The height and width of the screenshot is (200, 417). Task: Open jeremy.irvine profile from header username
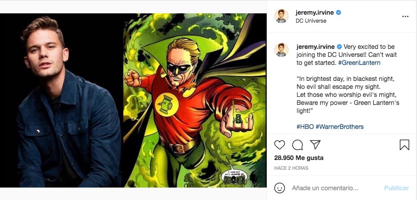click(315, 12)
